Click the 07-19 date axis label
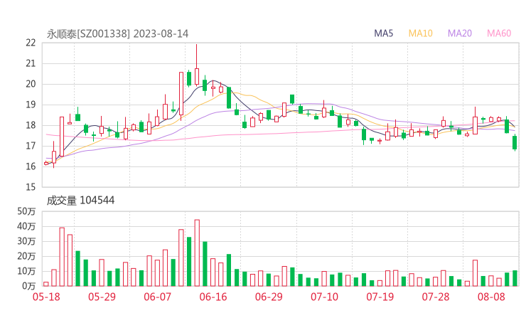This screenshot has width=526, height=313. tap(380, 297)
